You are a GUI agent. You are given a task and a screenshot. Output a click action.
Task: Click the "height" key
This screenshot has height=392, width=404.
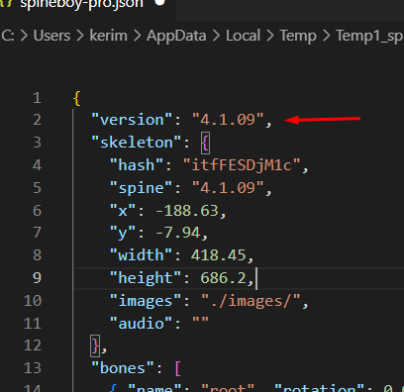146,278
